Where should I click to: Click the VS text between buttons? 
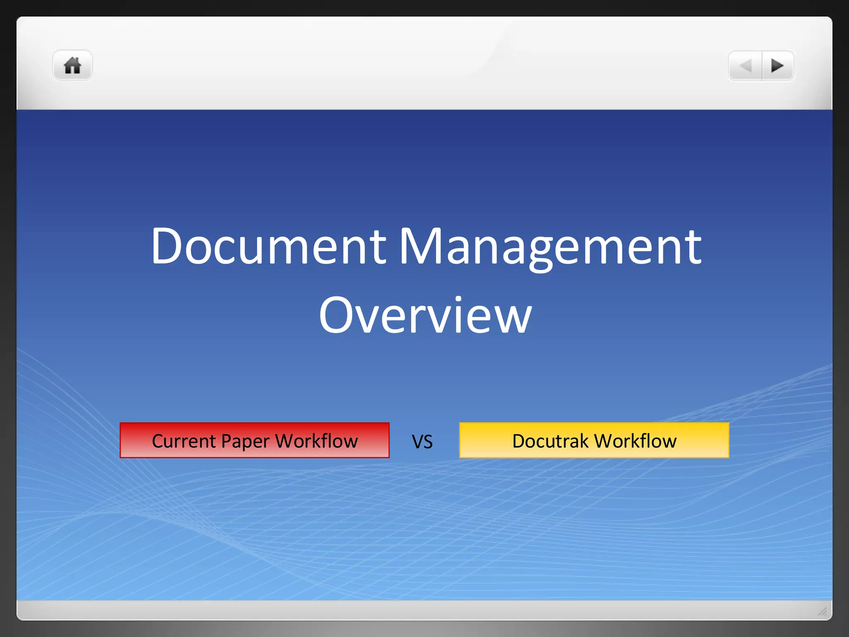(422, 442)
